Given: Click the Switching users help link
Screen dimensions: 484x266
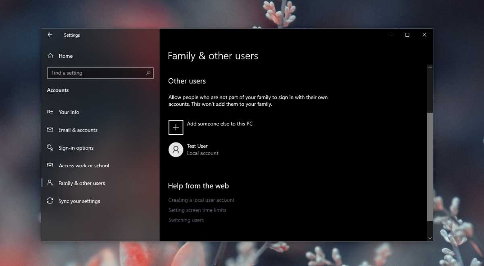Looking at the screenshot, I should point(186,220).
